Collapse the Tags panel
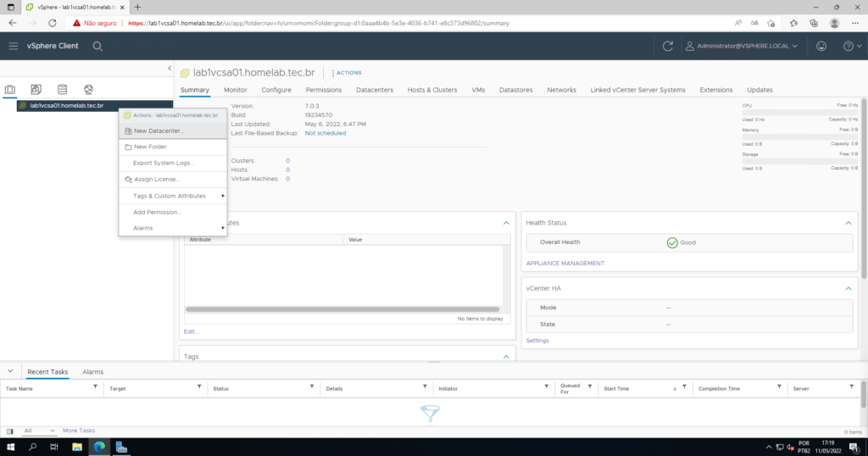868x456 pixels. tap(506, 357)
